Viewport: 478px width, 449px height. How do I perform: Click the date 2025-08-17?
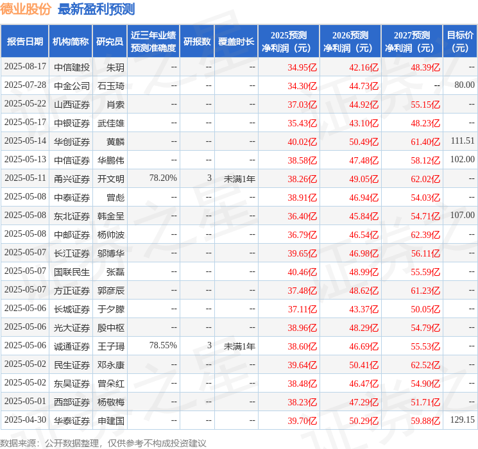[x=25, y=67]
